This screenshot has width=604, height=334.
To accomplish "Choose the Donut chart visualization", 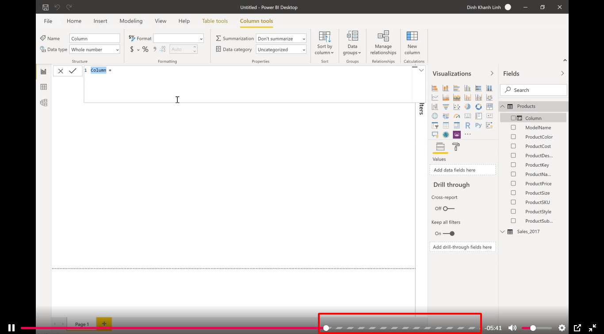I will click(x=478, y=106).
